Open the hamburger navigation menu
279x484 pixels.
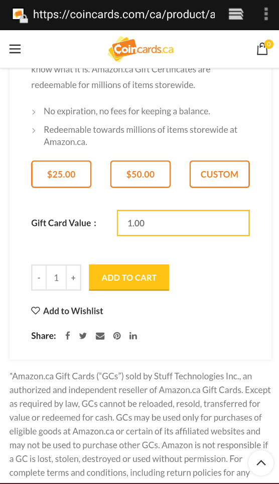click(x=15, y=49)
